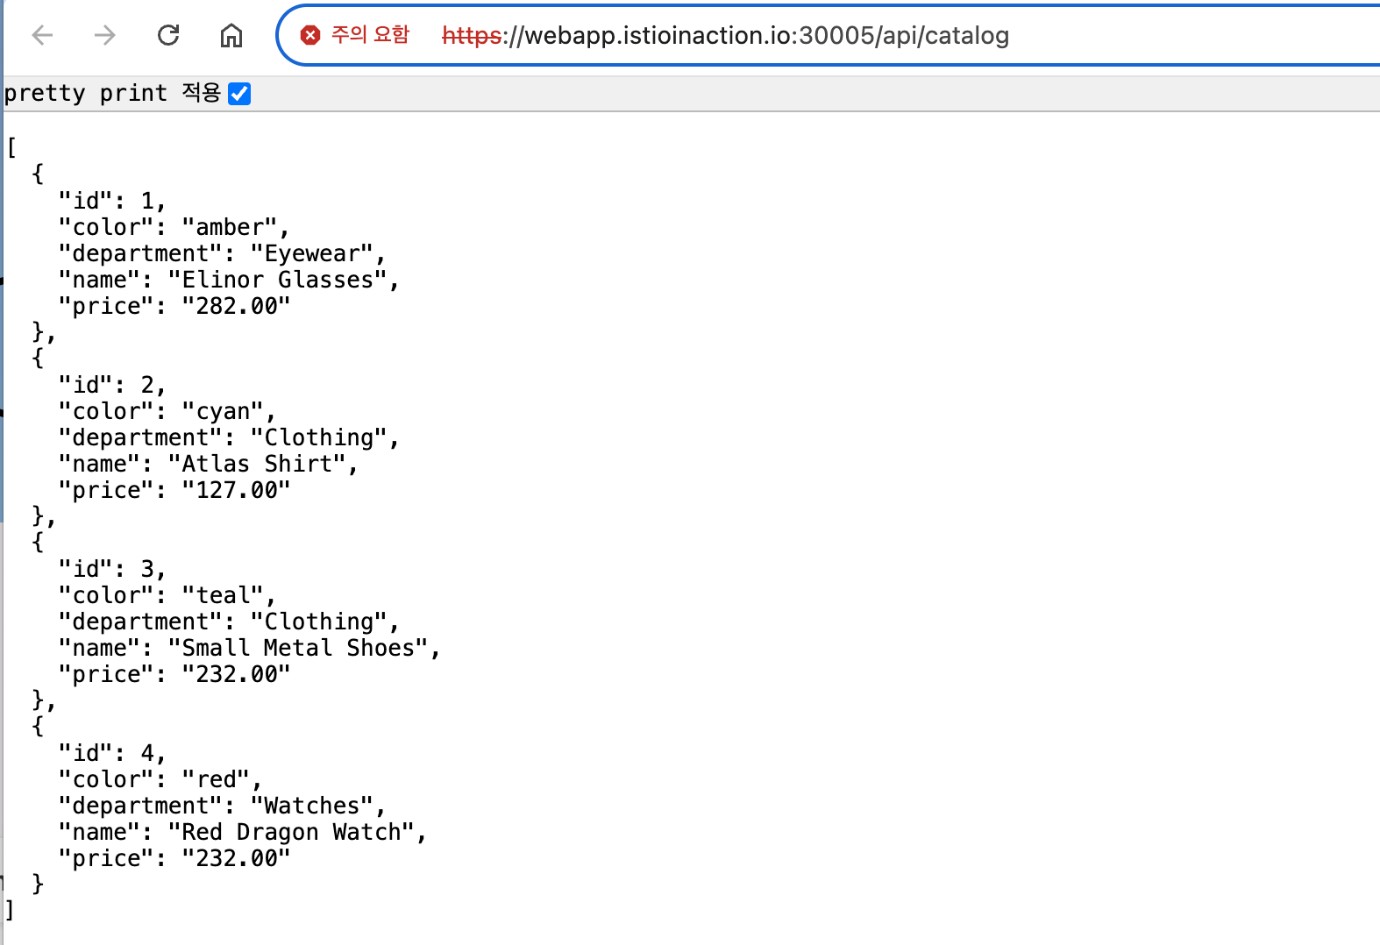The width and height of the screenshot is (1380, 945).
Task: Click the closing square bracket of the array
Action: point(9,910)
